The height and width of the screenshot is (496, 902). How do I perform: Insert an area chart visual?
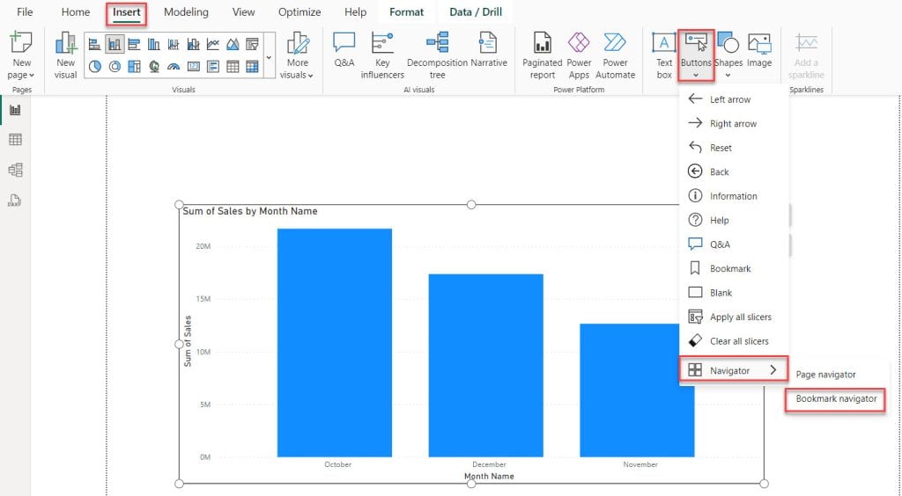pyautogui.click(x=233, y=44)
